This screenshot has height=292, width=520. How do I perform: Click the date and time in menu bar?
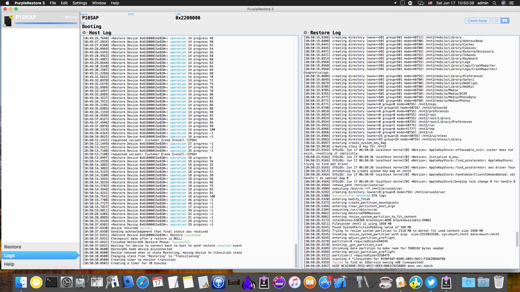(455, 3)
